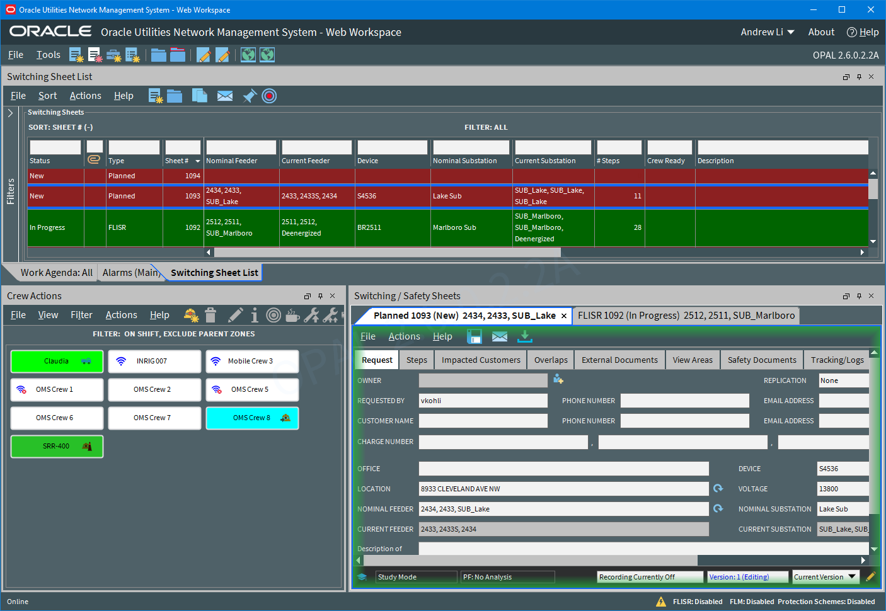Image resolution: width=886 pixels, height=611 pixels.
Task: Expand the Filters side panel
Action: pyautogui.click(x=10, y=114)
